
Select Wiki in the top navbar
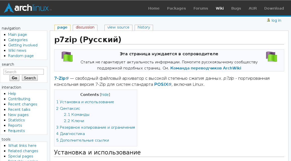pos(220,8)
